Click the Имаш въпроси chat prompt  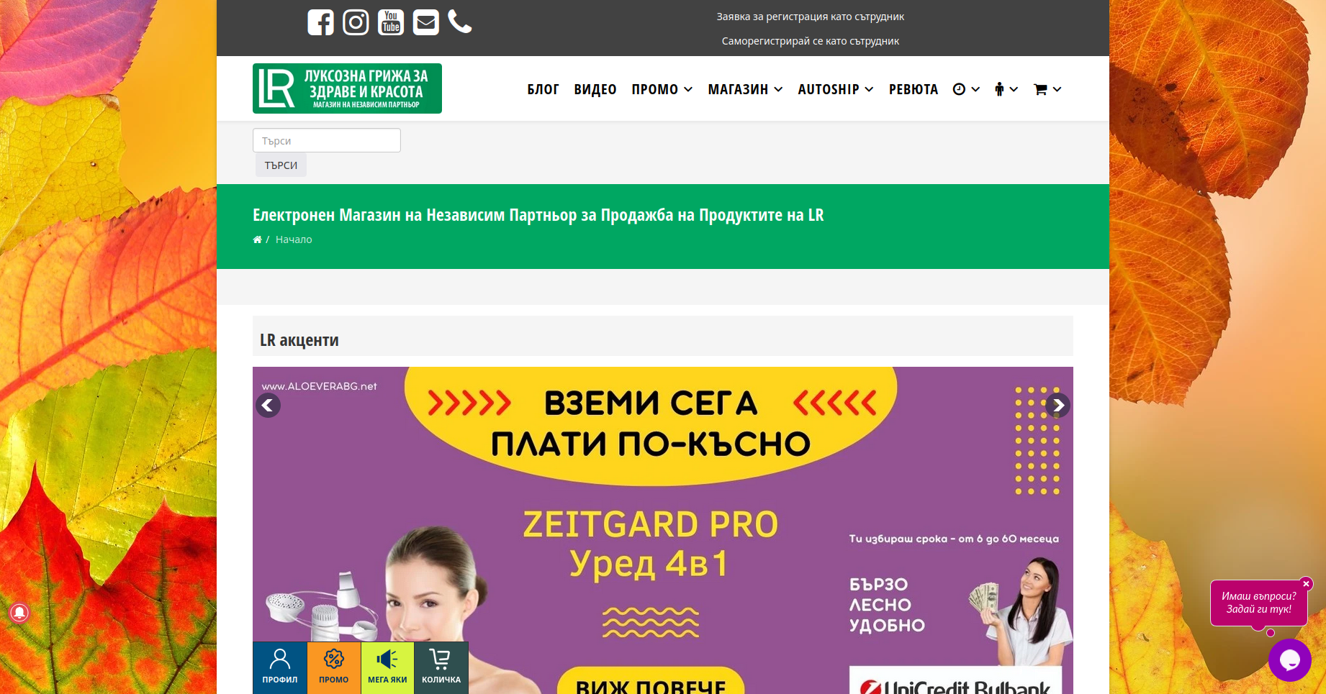tap(1259, 603)
